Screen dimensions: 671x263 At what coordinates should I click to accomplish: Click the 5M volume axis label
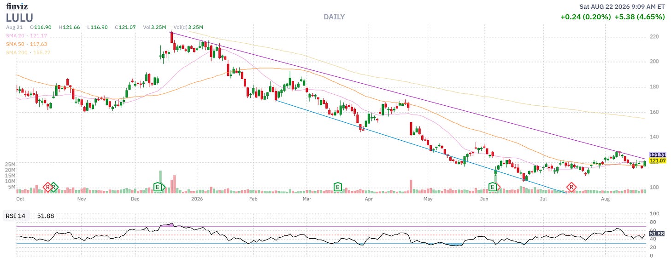pos(11,187)
